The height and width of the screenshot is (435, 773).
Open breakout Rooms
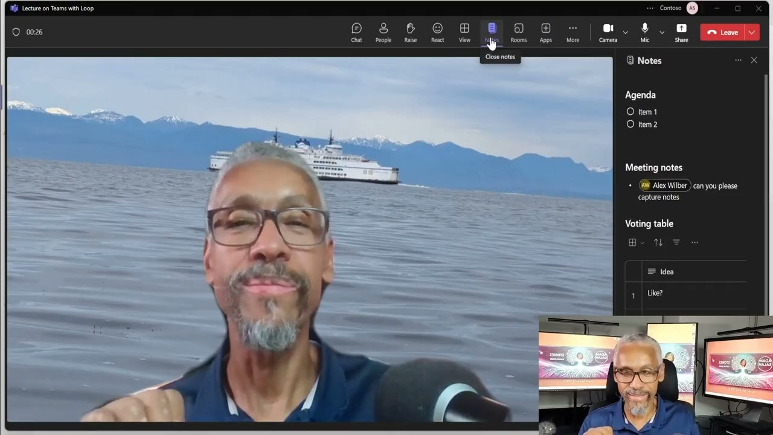coord(519,33)
